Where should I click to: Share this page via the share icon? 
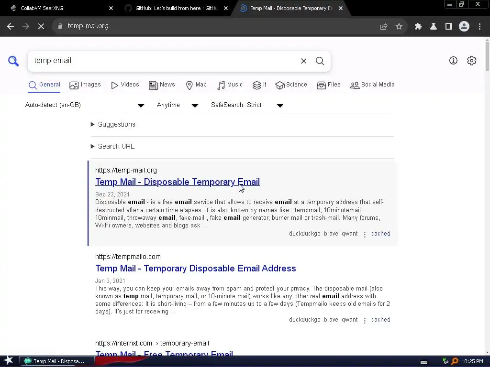[384, 27]
